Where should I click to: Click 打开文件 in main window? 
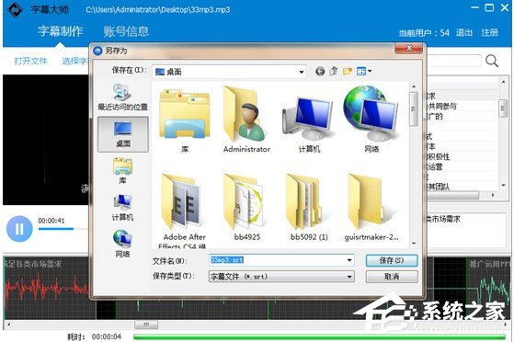pyautogui.click(x=31, y=61)
